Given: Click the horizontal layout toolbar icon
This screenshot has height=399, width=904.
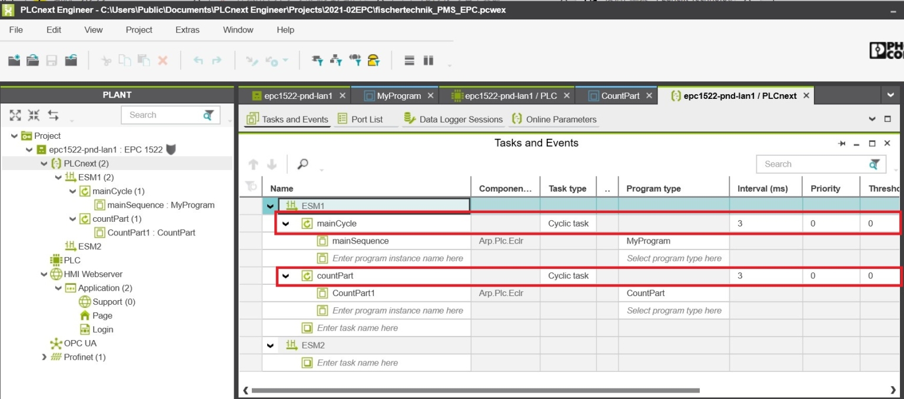Looking at the screenshot, I should (410, 60).
